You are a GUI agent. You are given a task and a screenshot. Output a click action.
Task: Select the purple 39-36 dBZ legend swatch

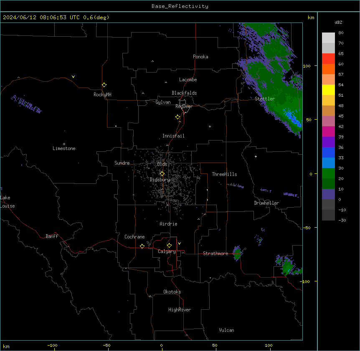pyautogui.click(x=328, y=142)
